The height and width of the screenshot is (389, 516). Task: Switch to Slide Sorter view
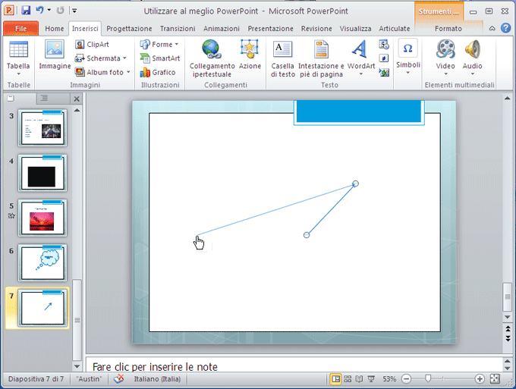[x=348, y=379]
